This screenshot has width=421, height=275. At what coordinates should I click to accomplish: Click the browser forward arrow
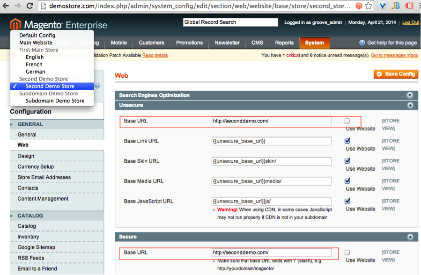[x=18, y=6]
